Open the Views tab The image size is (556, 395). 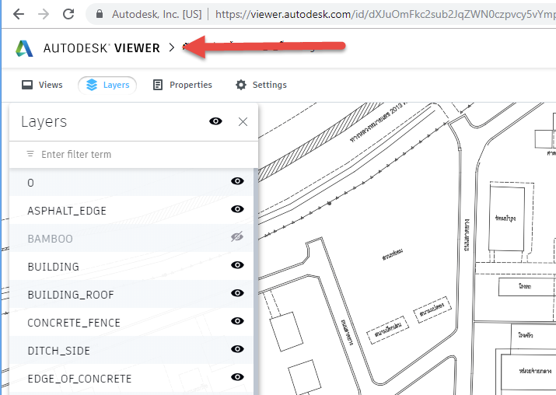pyautogui.click(x=42, y=85)
